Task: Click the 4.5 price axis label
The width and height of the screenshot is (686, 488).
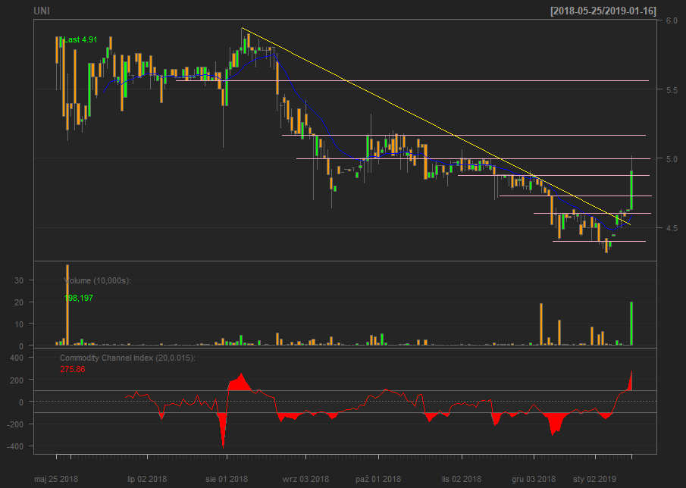Action: pyautogui.click(x=672, y=228)
